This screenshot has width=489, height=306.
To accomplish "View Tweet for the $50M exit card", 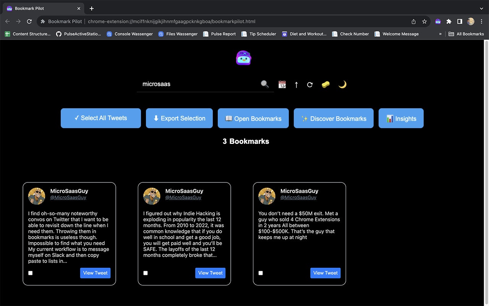I will coord(325,273).
